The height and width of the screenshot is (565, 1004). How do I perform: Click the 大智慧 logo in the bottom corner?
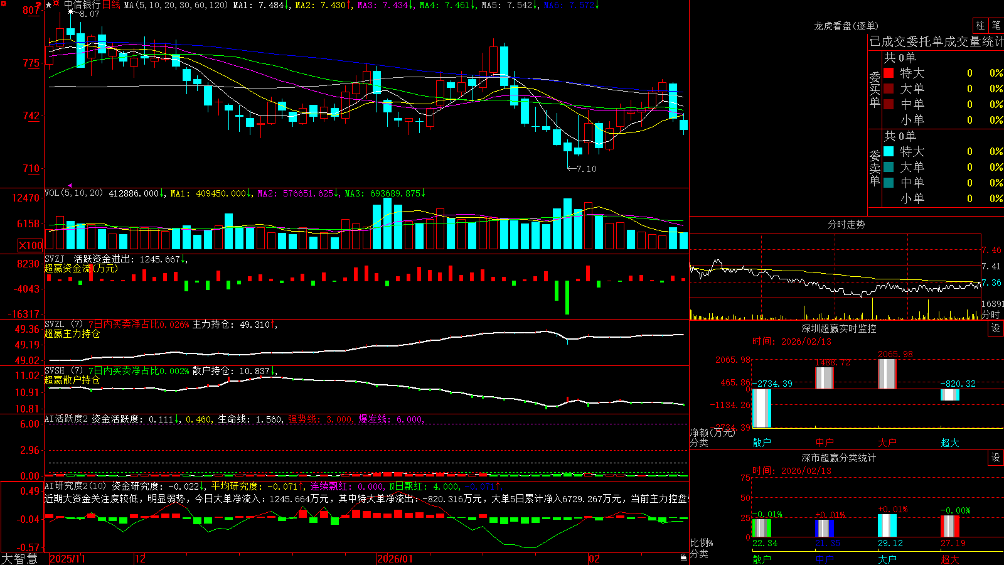(x=19, y=559)
